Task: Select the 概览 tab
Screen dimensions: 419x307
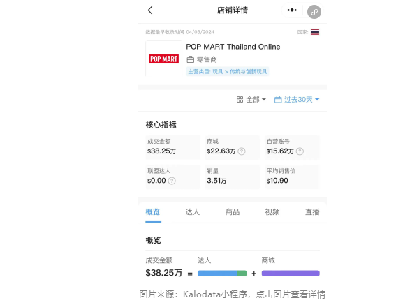Action: (x=153, y=212)
